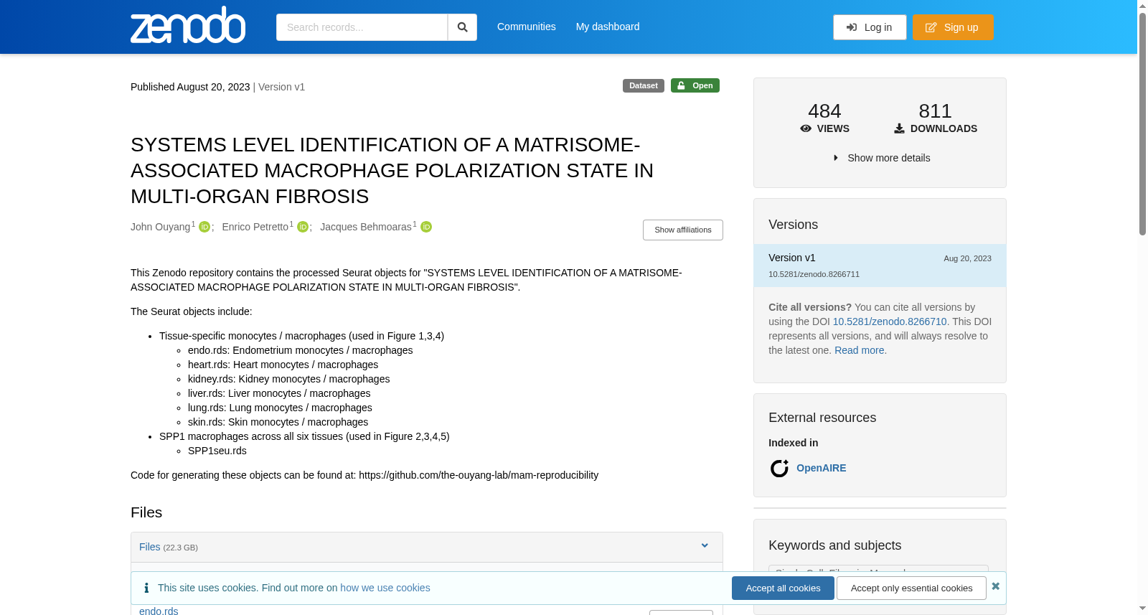Click the downloads icon beside DOWNLOADS
The height and width of the screenshot is (615, 1148).
[x=899, y=128]
